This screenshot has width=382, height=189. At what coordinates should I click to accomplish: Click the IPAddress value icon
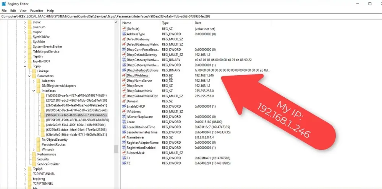(x=124, y=111)
